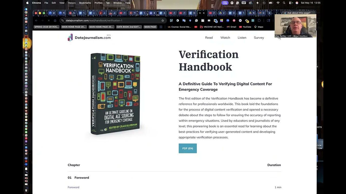Open the View menu
Viewport: 346px width, 194px height.
point(62,3)
